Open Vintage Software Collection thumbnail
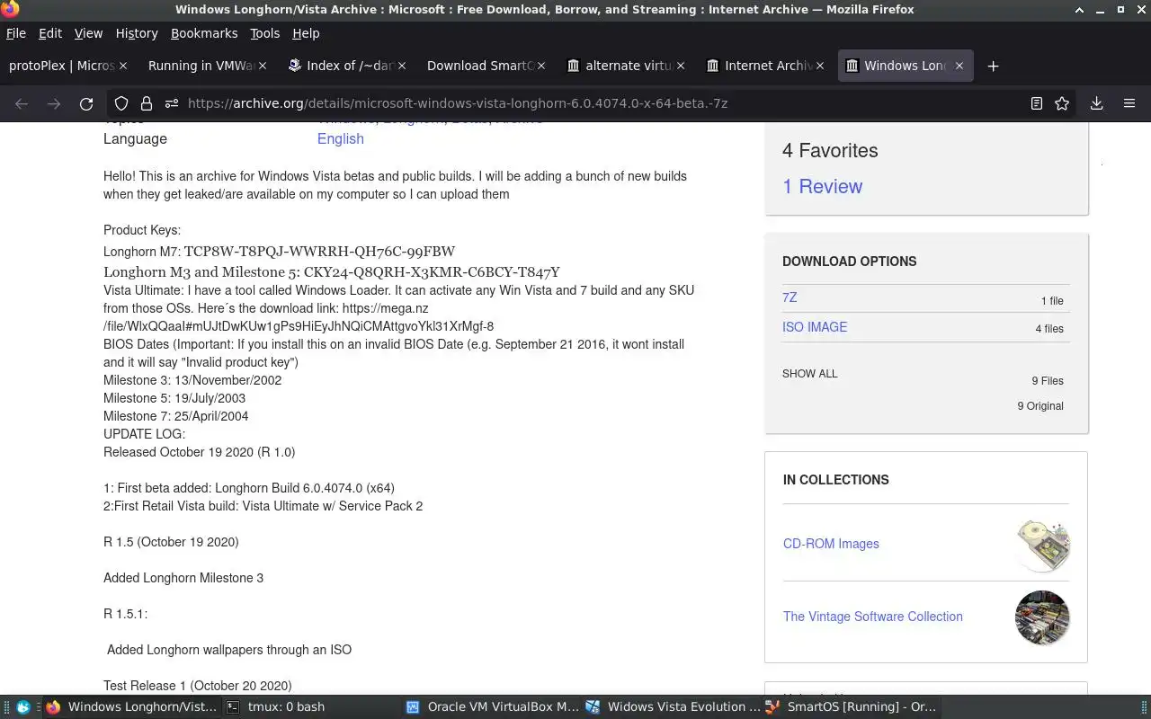The image size is (1151, 719). click(1042, 617)
